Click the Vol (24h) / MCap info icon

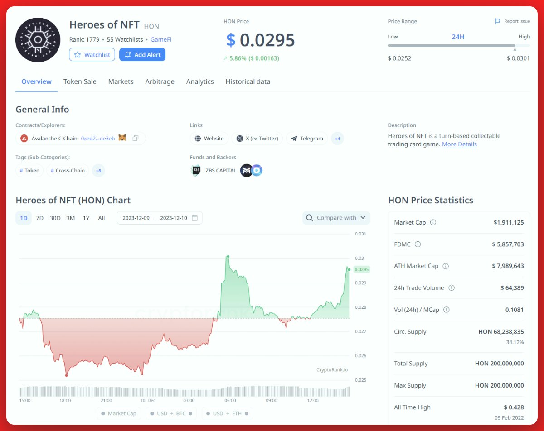(x=447, y=310)
